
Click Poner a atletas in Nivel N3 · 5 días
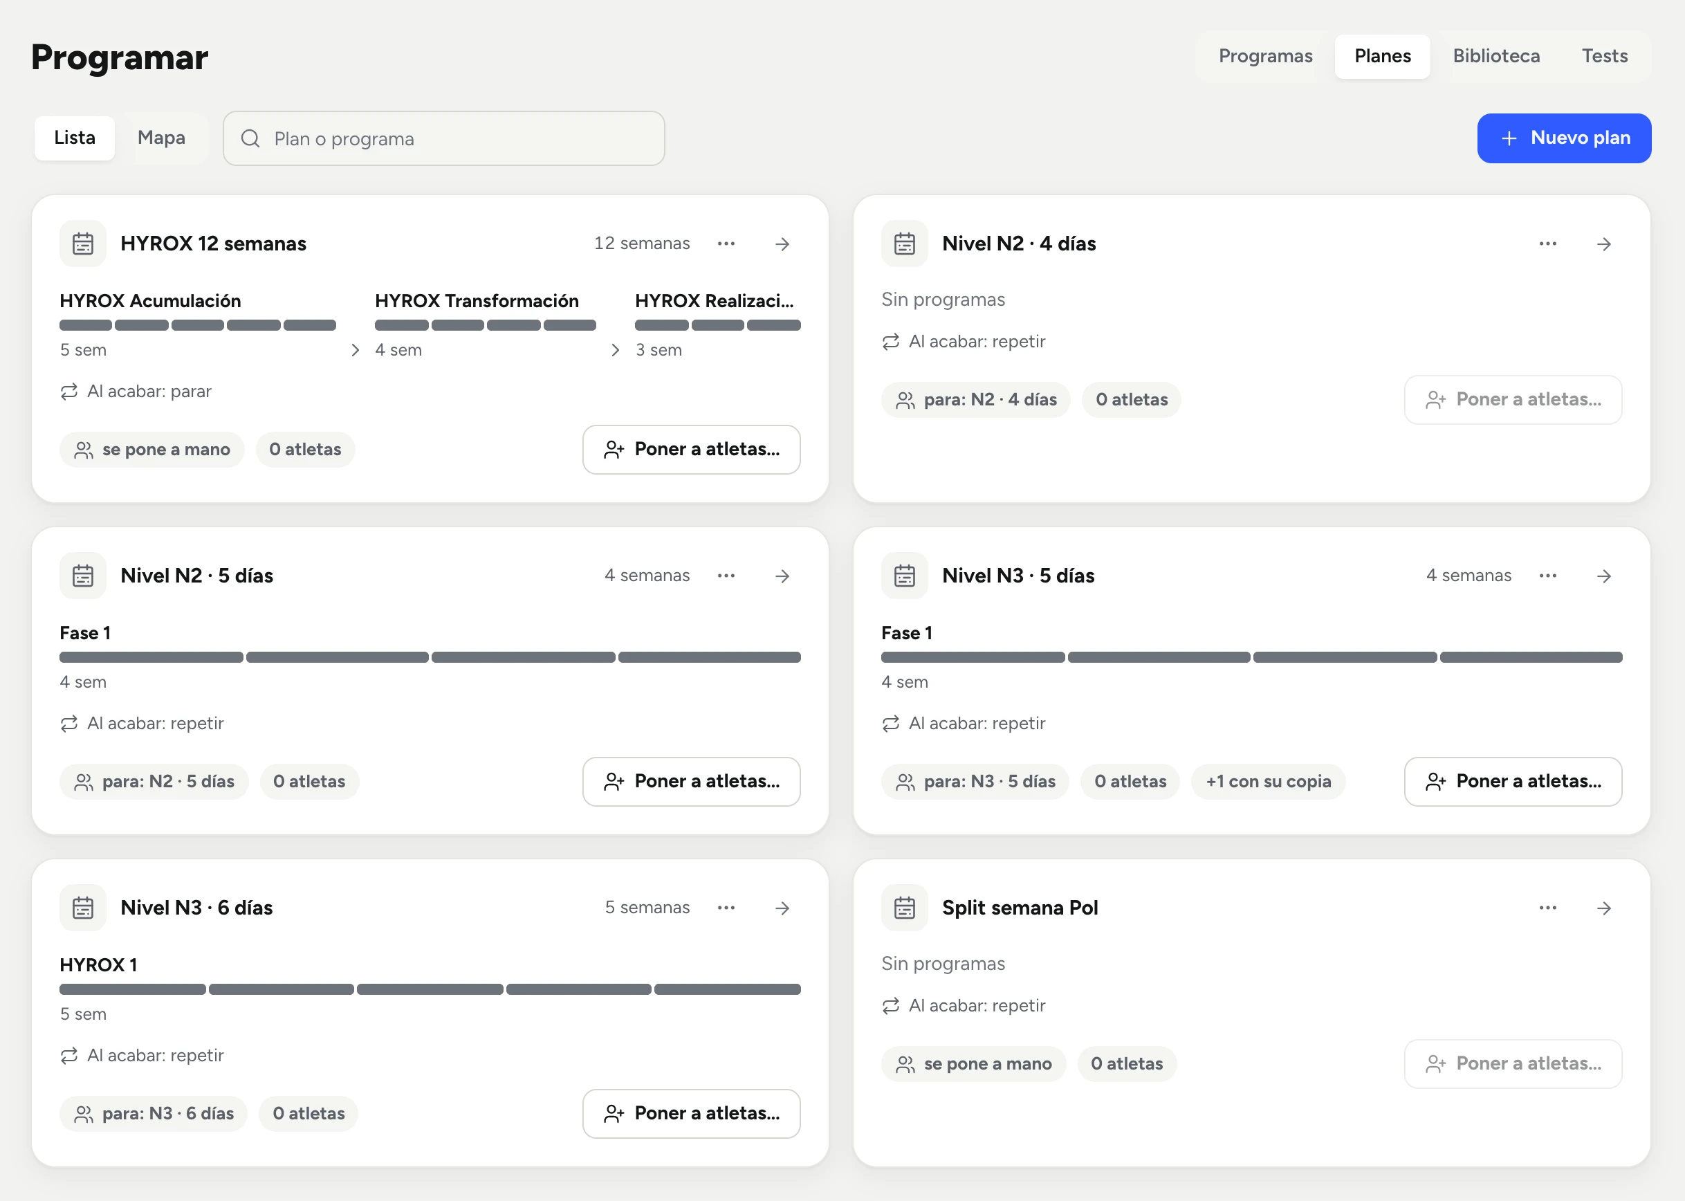coord(1513,782)
